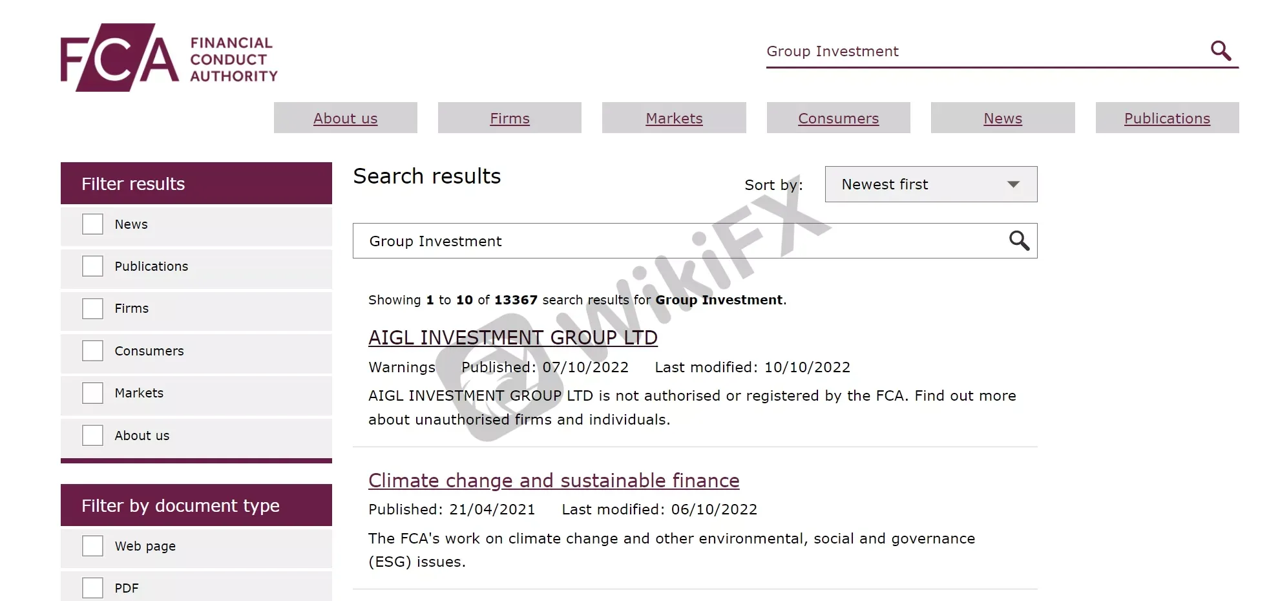Click the 'Last modified: 06/10/2022' text
The height and width of the screenshot is (601, 1269).
coord(660,509)
